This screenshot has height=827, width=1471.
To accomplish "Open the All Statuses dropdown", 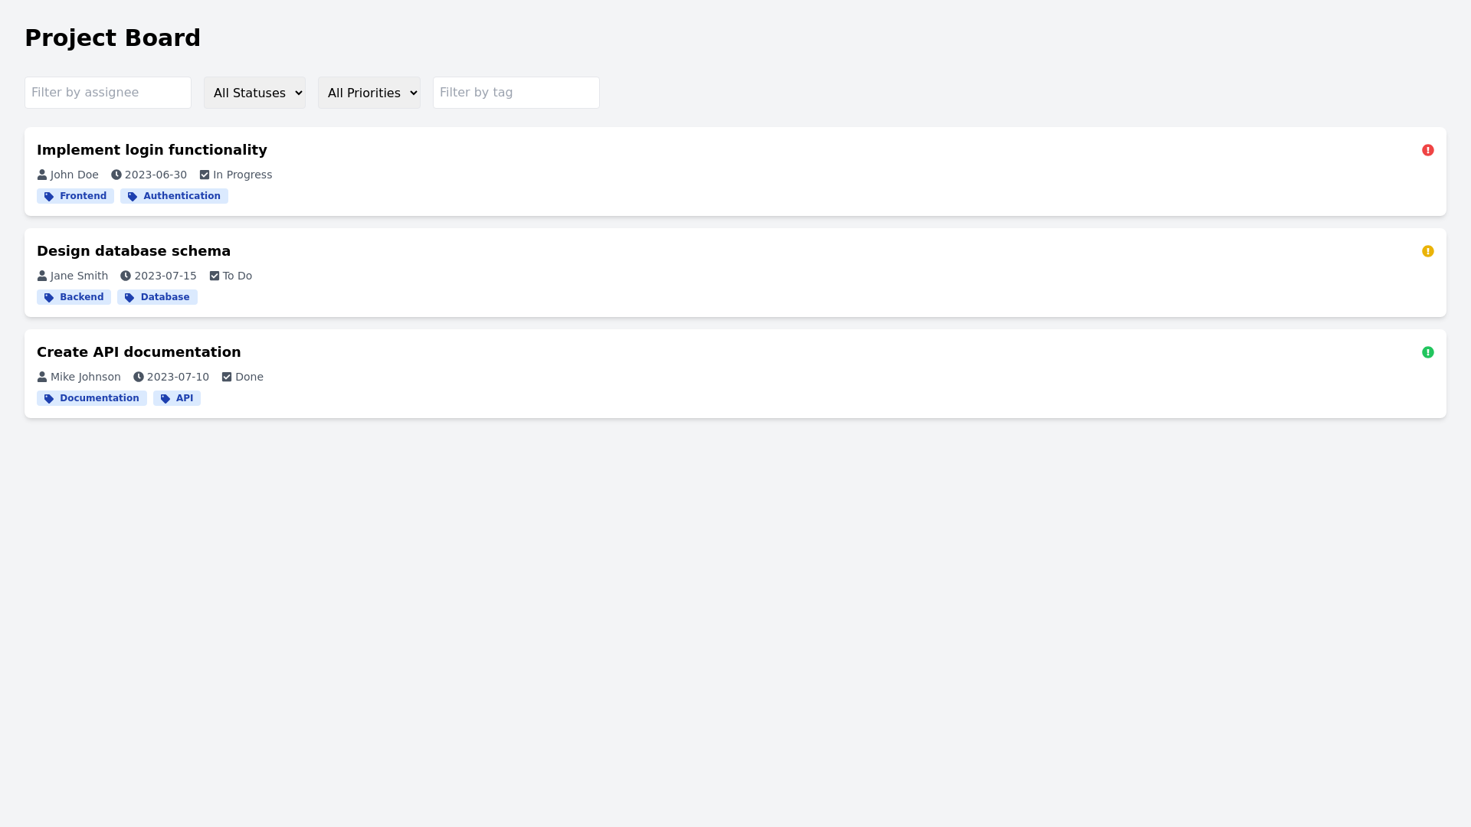I will coord(254,93).
